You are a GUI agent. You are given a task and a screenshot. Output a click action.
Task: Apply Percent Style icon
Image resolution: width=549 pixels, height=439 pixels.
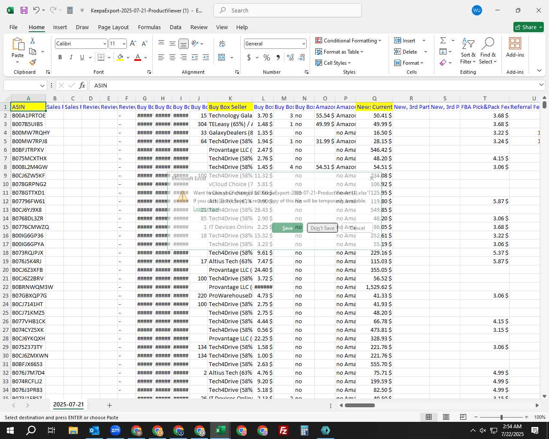click(x=267, y=57)
